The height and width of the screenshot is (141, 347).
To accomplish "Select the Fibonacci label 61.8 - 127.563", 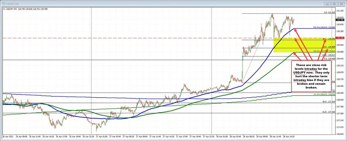I will pyautogui.click(x=328, y=112).
